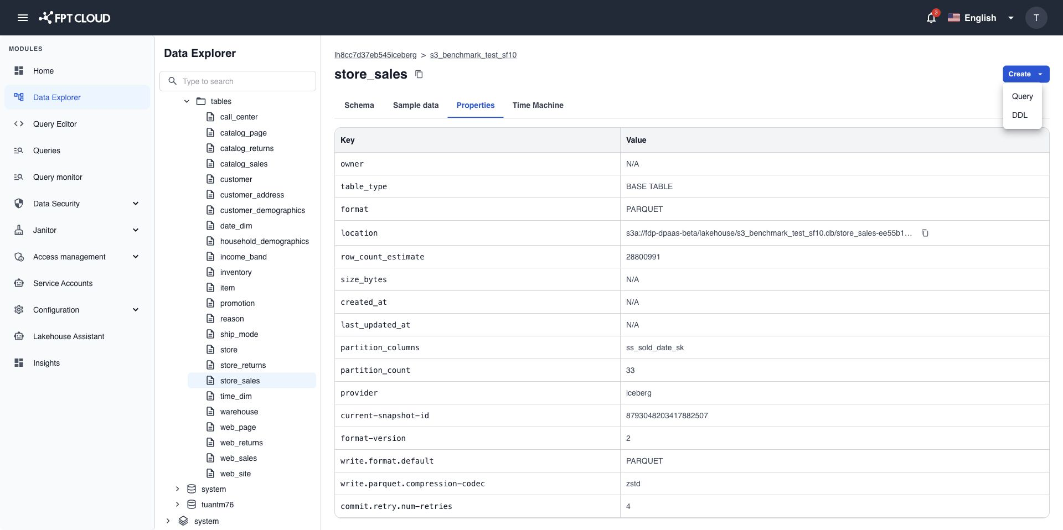Click the Home dashboard icon

(x=19, y=71)
